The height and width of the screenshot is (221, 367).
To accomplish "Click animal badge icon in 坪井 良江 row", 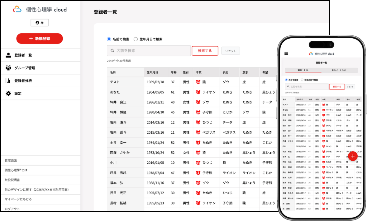I will pos(198,102).
